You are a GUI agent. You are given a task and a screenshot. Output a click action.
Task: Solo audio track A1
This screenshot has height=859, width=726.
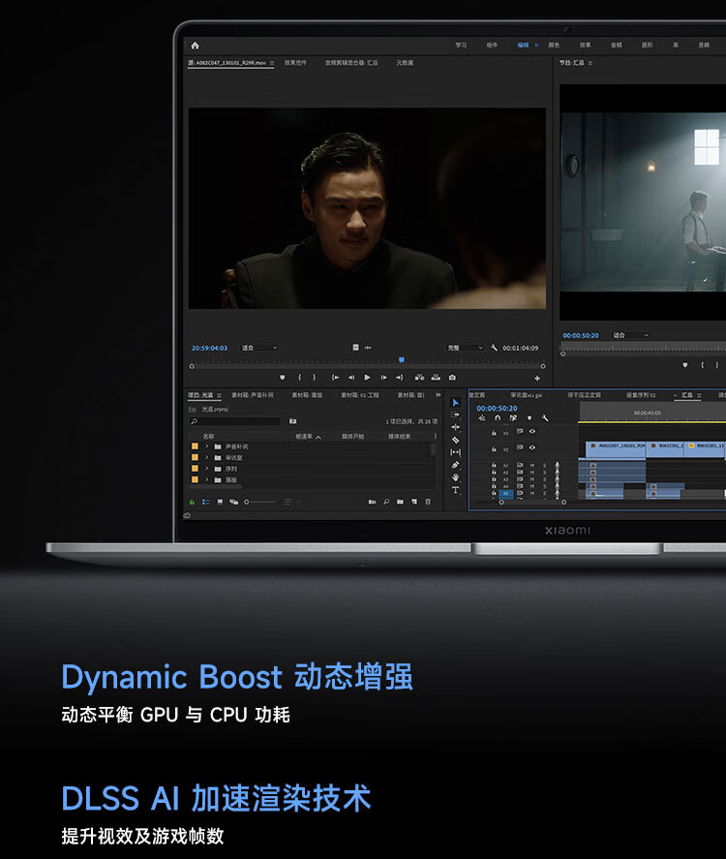click(x=545, y=465)
